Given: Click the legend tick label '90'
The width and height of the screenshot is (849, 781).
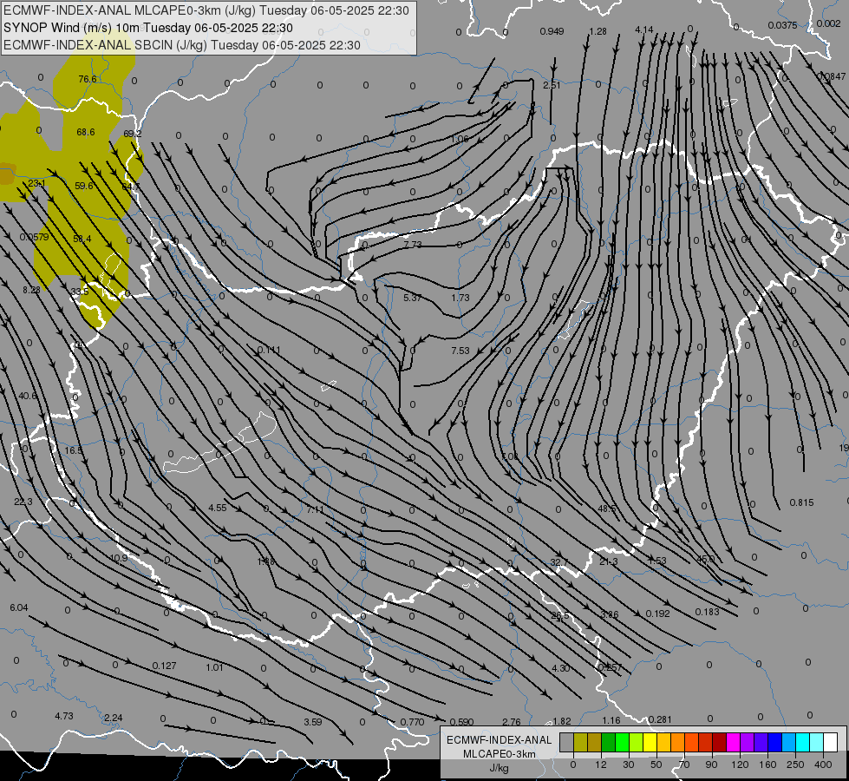Looking at the screenshot, I should 711,765.
